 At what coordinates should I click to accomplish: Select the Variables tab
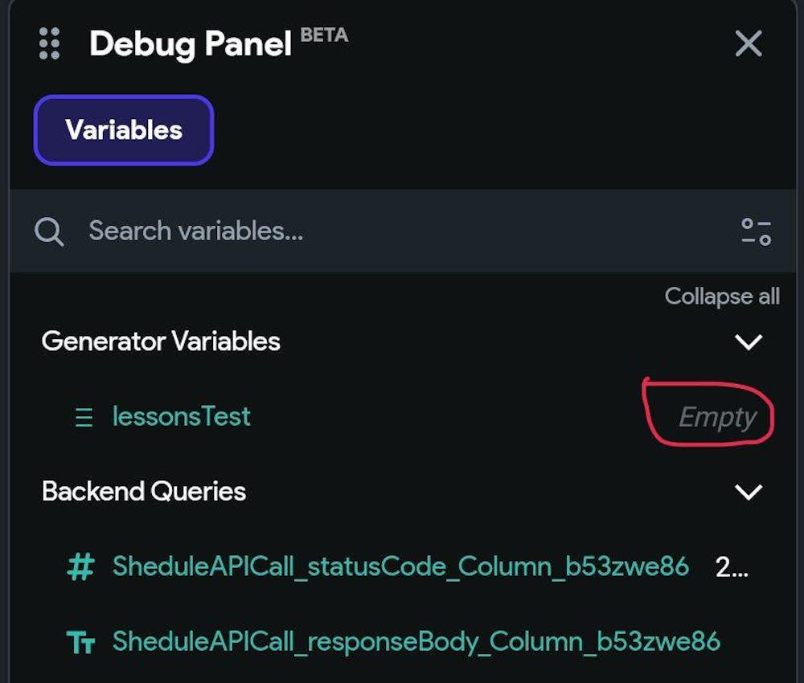pyautogui.click(x=124, y=129)
